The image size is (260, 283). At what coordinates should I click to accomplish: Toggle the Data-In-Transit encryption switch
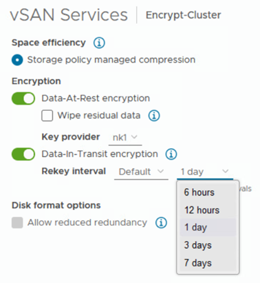pos(23,154)
